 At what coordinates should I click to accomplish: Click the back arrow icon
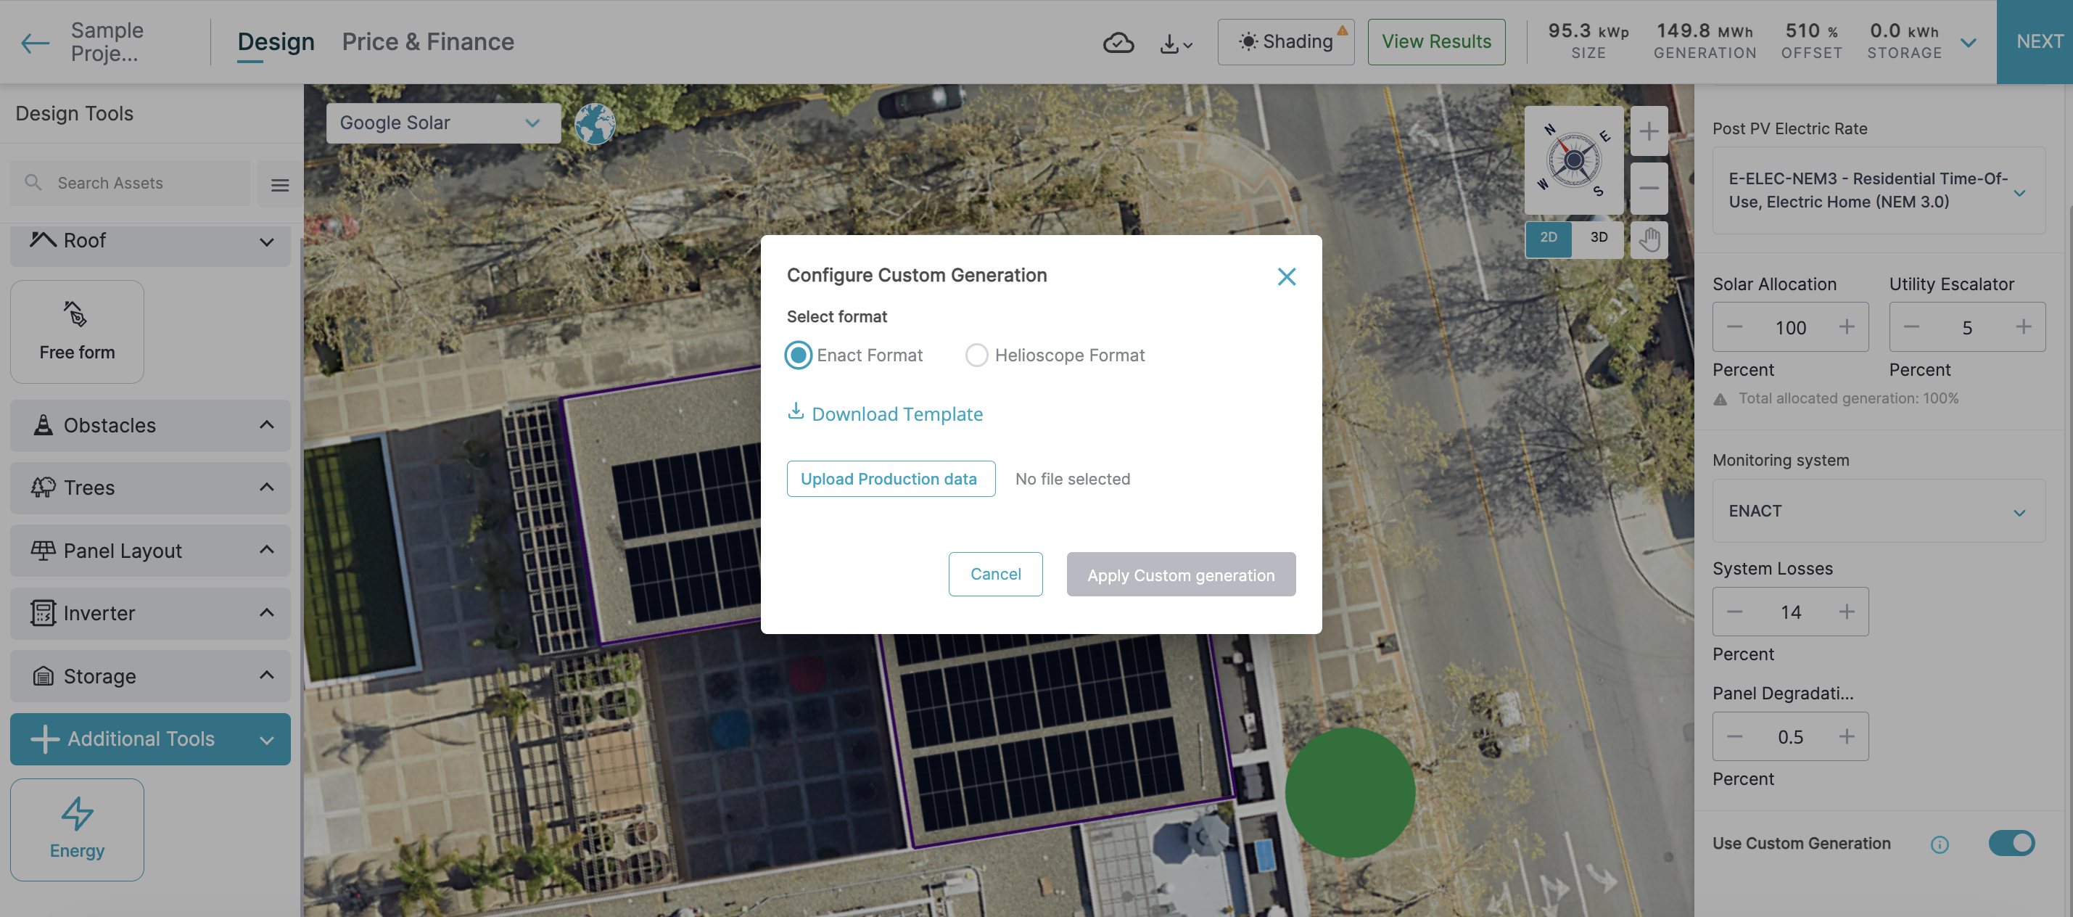tap(36, 42)
